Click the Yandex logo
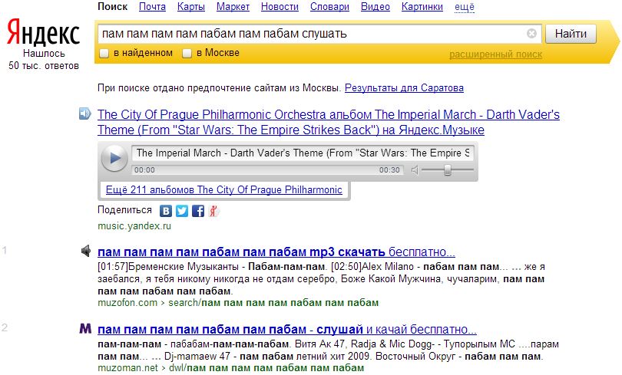Screen dimensions: 622x375 tap(43, 32)
